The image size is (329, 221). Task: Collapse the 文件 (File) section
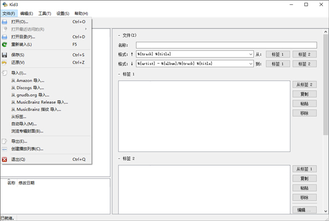coord(119,36)
